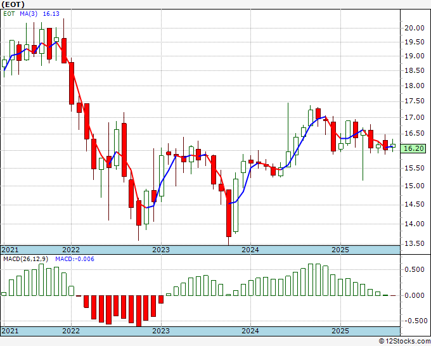This screenshot has height=346, width=431.
Task: Select 2022 on the price chart time axis
Action: click(x=71, y=250)
